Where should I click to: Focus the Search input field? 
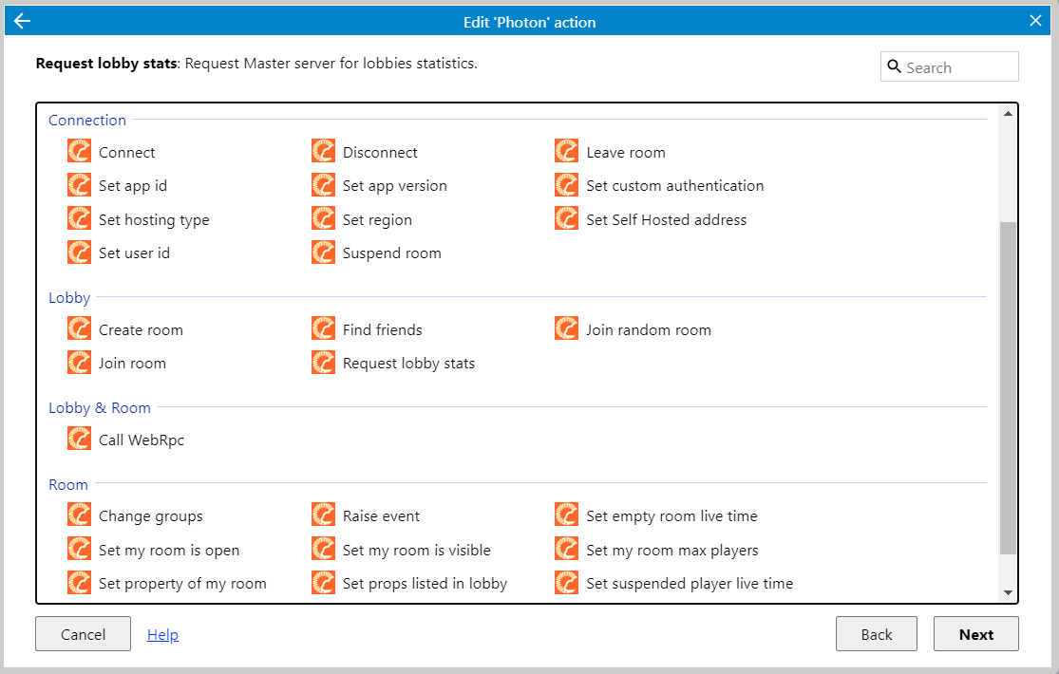[x=949, y=66]
